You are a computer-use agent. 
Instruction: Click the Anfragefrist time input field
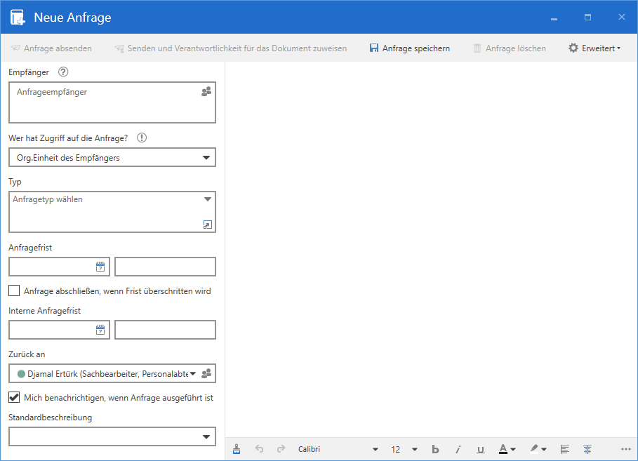click(165, 267)
